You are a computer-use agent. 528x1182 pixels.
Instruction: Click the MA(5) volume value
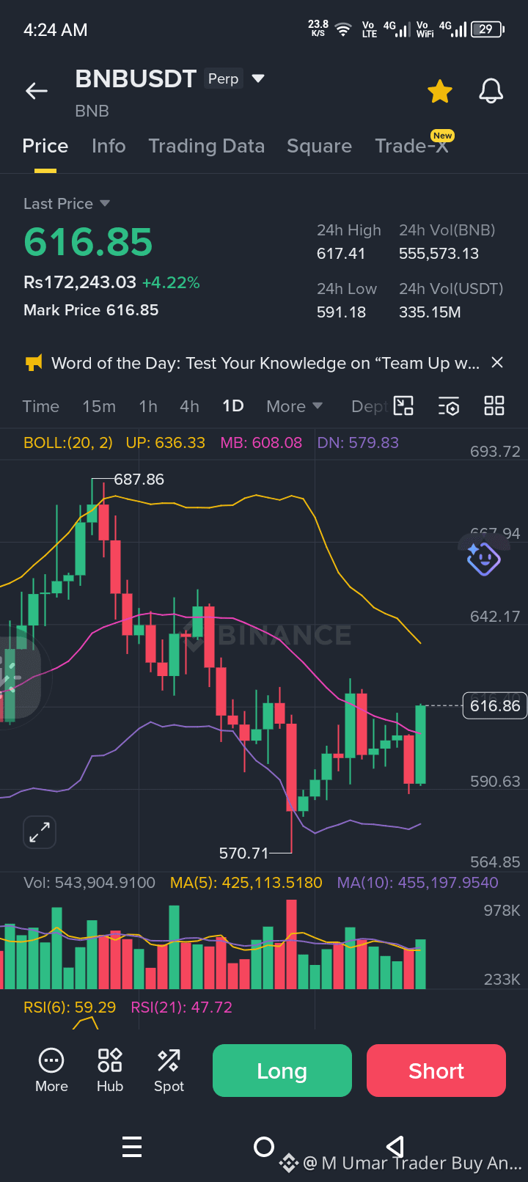[x=246, y=883]
